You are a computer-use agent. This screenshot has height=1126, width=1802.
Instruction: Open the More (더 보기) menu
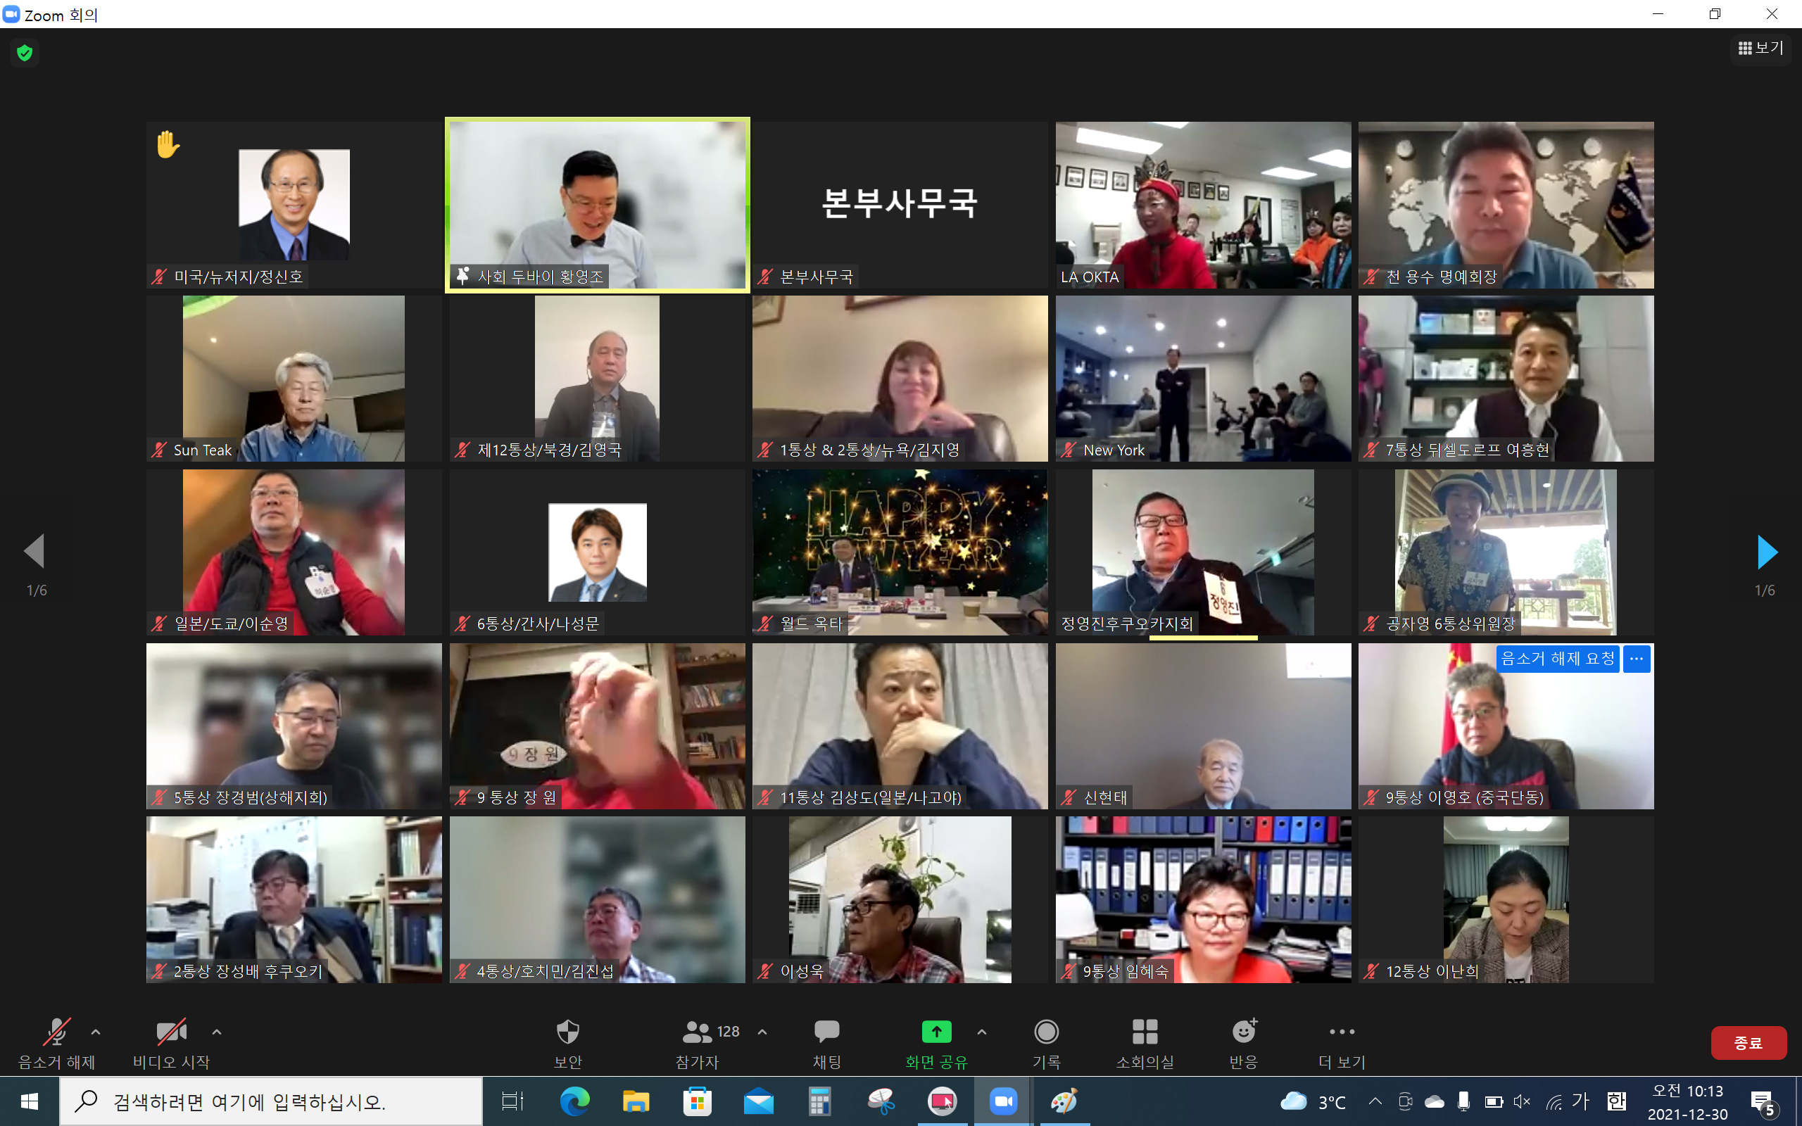pyautogui.click(x=1342, y=1032)
